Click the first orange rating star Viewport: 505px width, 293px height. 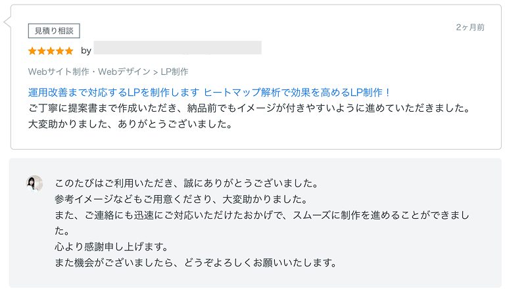click(x=32, y=51)
